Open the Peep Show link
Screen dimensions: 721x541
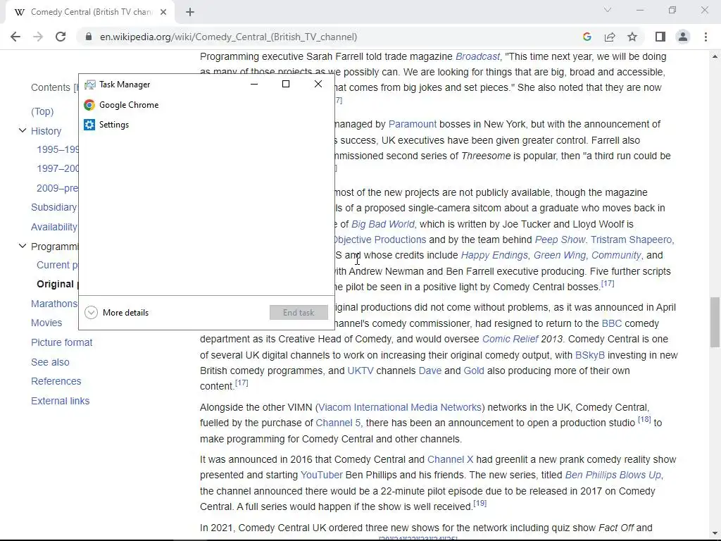560,240
